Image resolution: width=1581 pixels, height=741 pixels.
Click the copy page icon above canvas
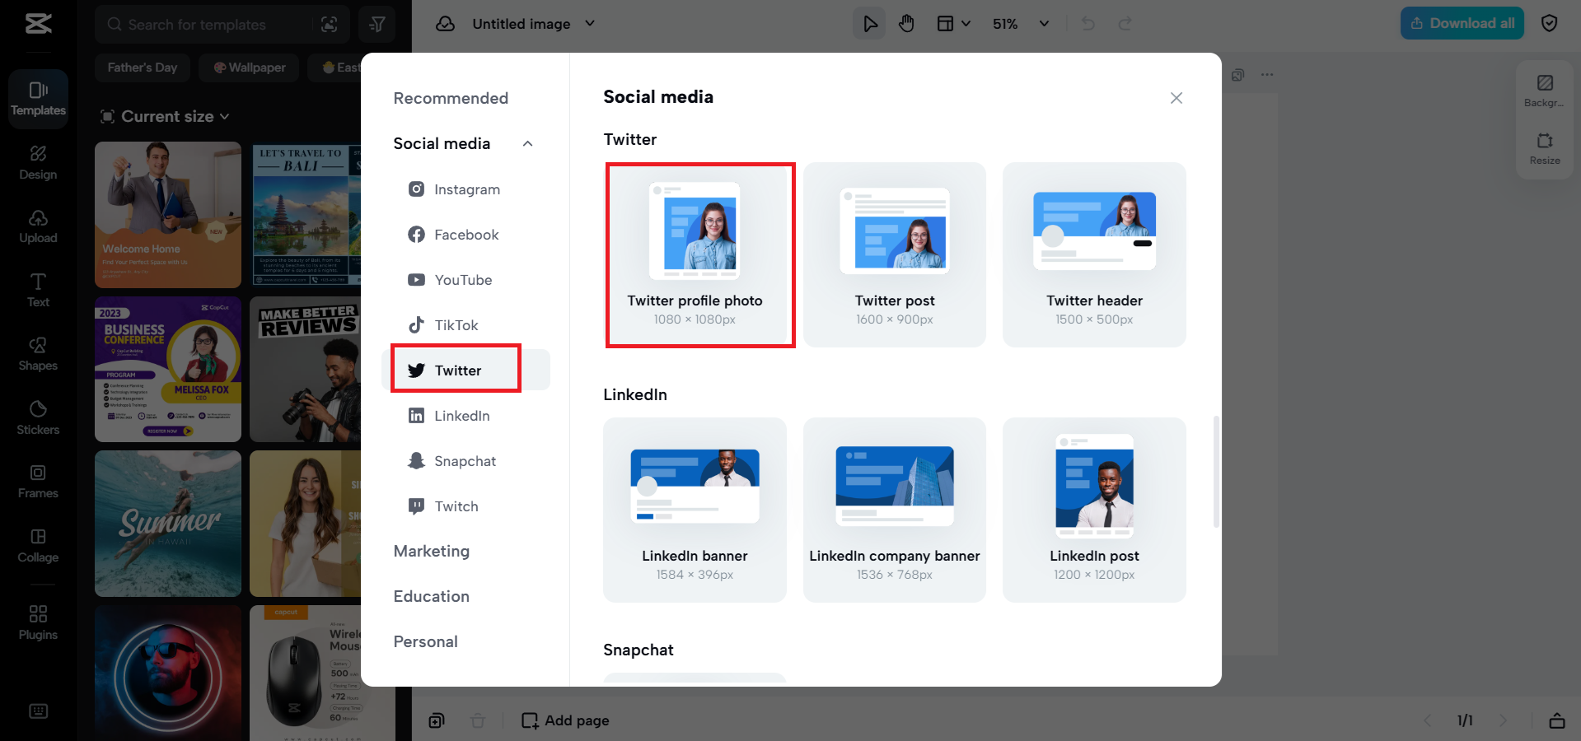tap(1237, 75)
